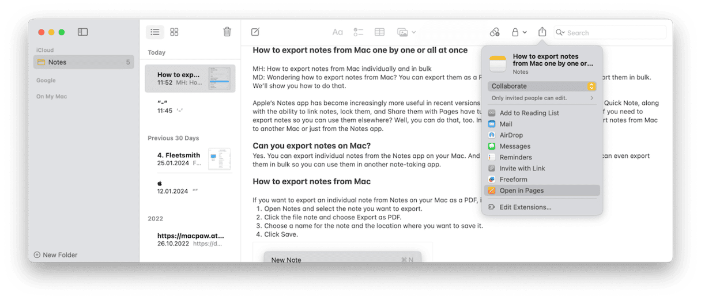Open the lock note dropdown

click(x=519, y=32)
